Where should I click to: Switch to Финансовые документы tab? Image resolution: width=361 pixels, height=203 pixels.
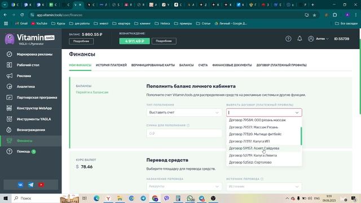click(232, 65)
